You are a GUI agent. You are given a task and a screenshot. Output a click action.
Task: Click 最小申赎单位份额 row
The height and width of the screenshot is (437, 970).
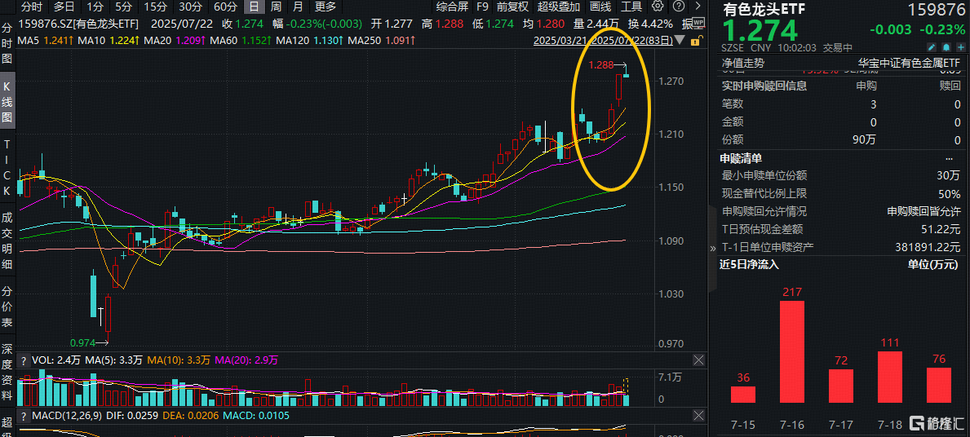pos(841,176)
